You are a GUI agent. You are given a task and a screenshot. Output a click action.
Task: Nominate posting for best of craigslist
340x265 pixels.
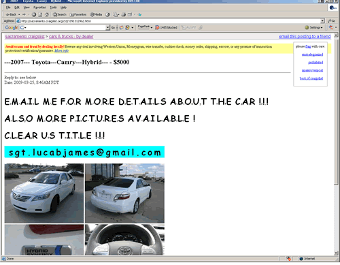pos(311,78)
